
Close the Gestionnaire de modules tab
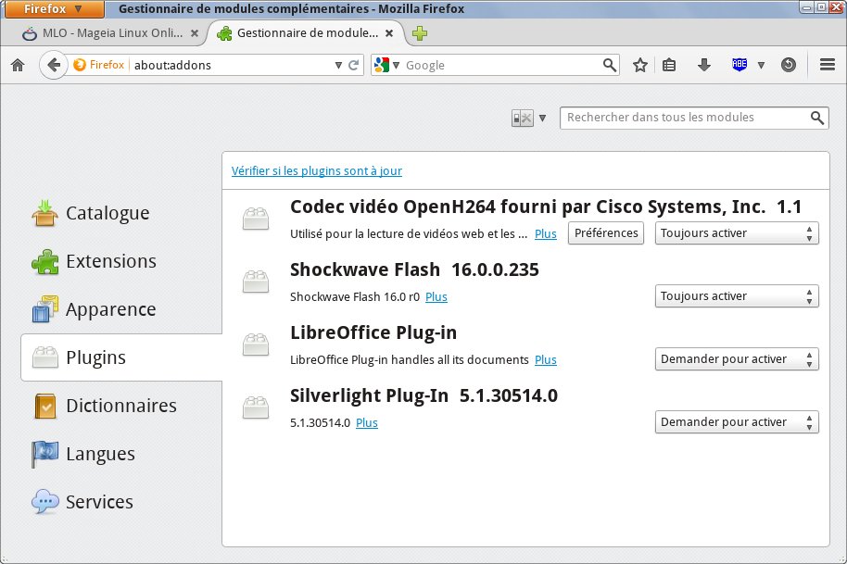tap(389, 33)
